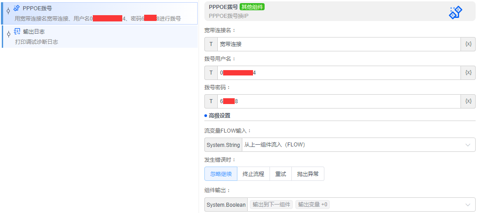Click the System.String type label
This screenshot has width=477, height=213.
223,145
